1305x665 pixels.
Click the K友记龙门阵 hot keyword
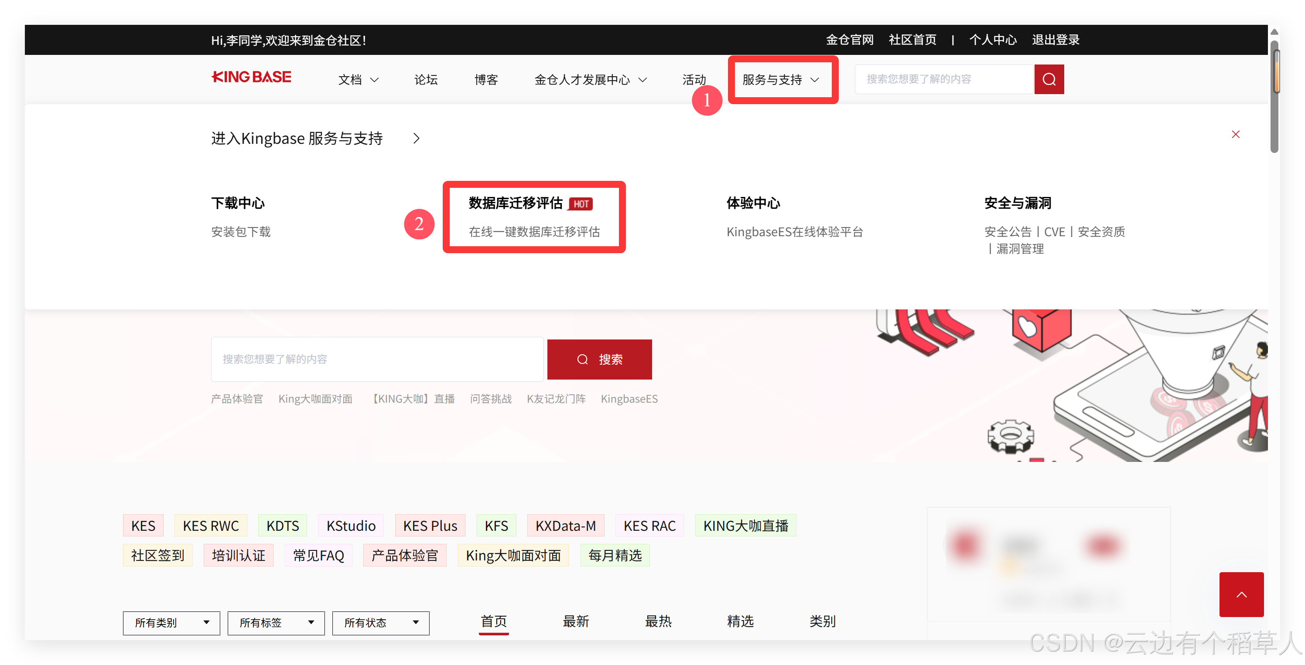[556, 399]
